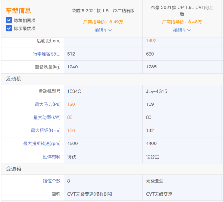
Task: Open the 行李厢容积(L) parameter link
Action: click(x=47, y=54)
